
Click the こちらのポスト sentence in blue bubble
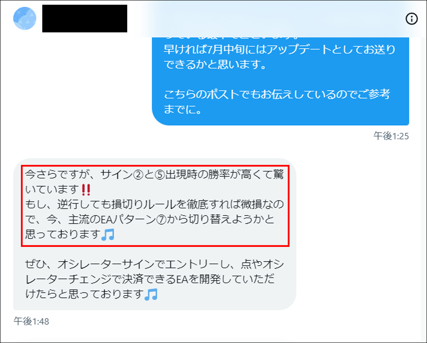(277, 94)
